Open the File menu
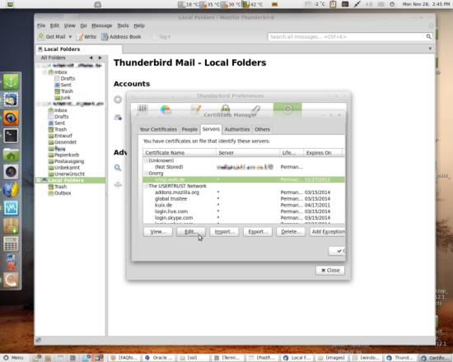453x362 pixels. pyautogui.click(x=41, y=26)
